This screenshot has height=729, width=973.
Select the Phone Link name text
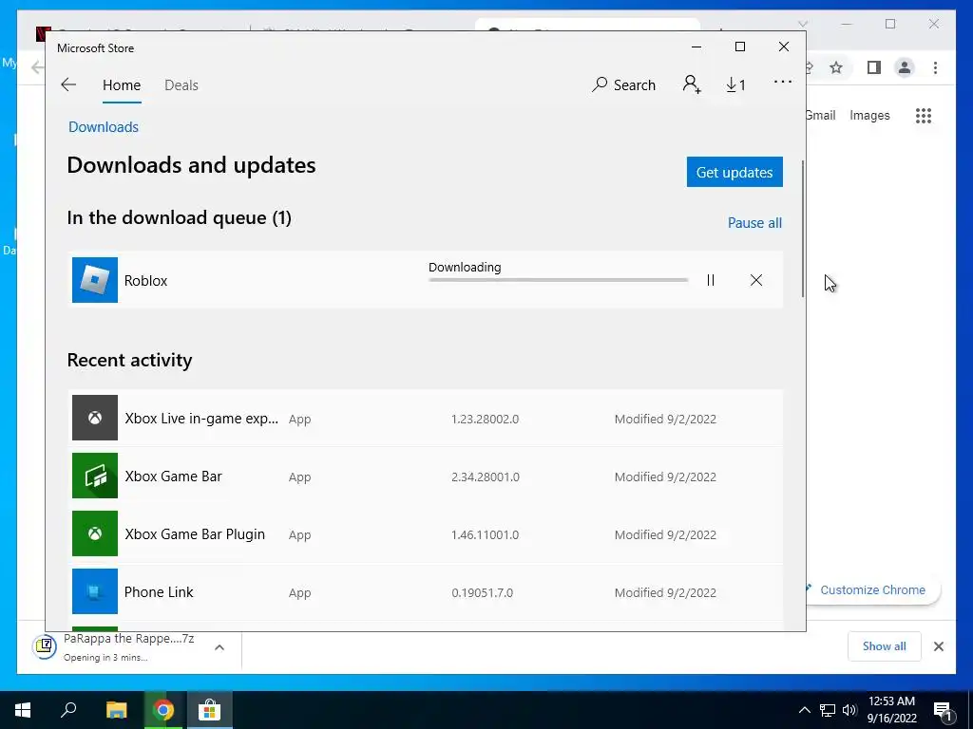159,592
